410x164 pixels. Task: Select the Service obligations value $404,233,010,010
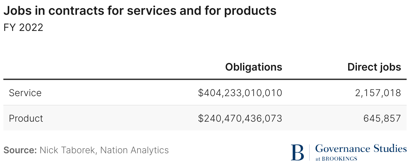(x=240, y=93)
